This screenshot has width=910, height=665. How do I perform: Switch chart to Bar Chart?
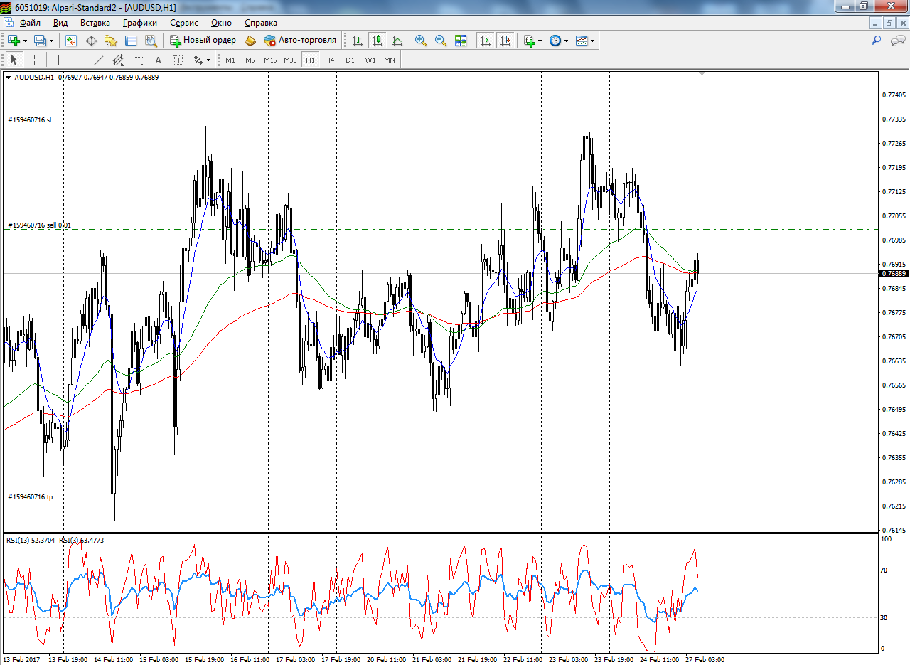click(x=358, y=41)
